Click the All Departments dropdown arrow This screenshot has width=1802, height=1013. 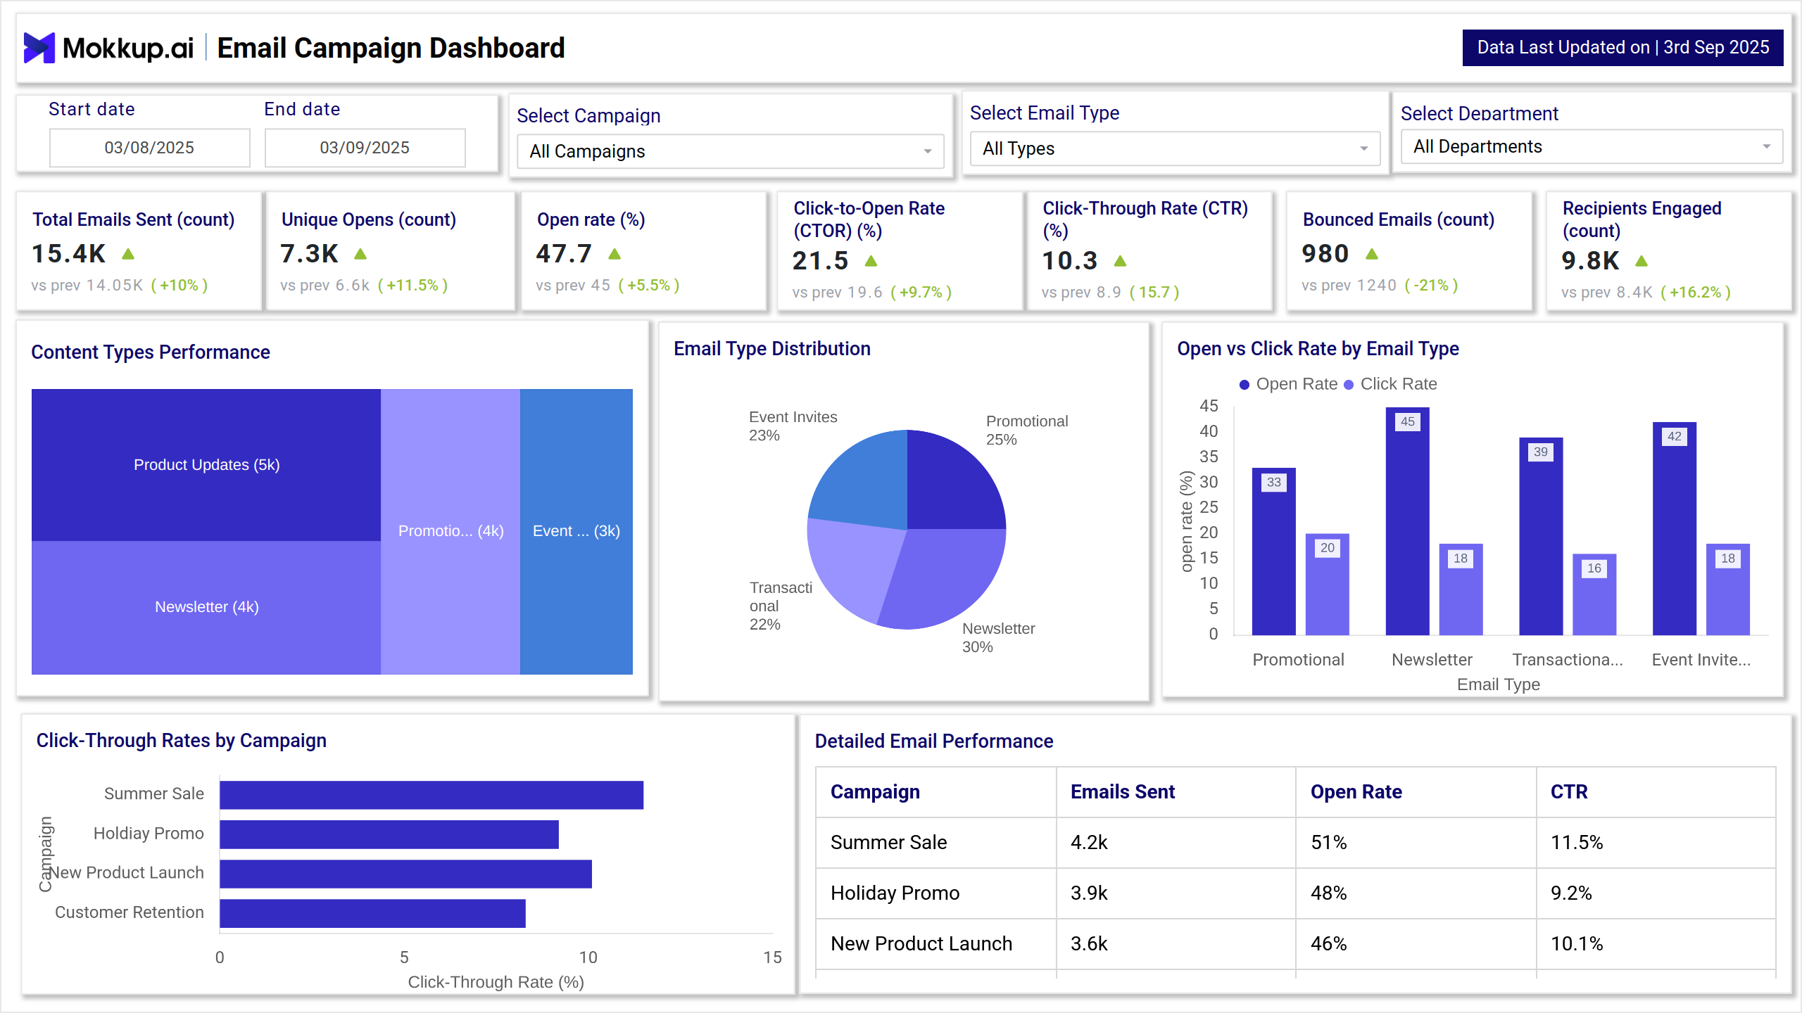(1767, 147)
